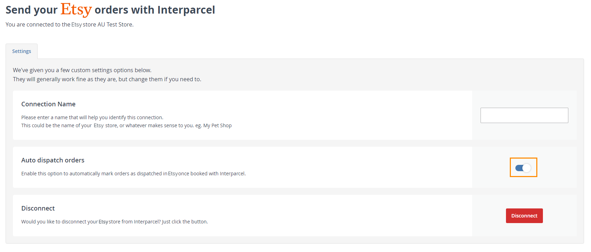Toggle the Auto dispatch orders switch
Viewport: 591px width, 252px height.
tap(523, 168)
